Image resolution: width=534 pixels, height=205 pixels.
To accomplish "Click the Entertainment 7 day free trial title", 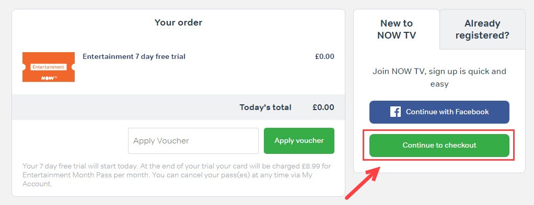I will point(134,56).
